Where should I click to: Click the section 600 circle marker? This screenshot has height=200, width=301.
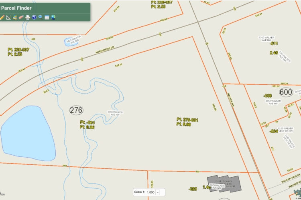pyautogui.click(x=286, y=92)
